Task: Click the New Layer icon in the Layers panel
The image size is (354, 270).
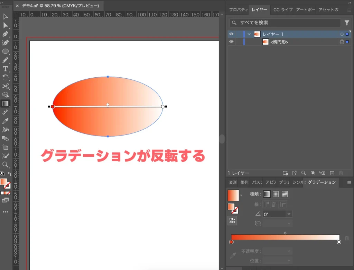Action: [332, 173]
